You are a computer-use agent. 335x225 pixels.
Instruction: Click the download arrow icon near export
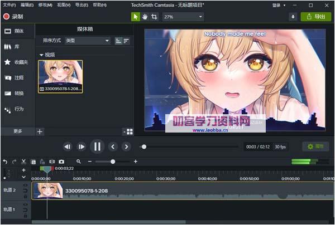293,17
